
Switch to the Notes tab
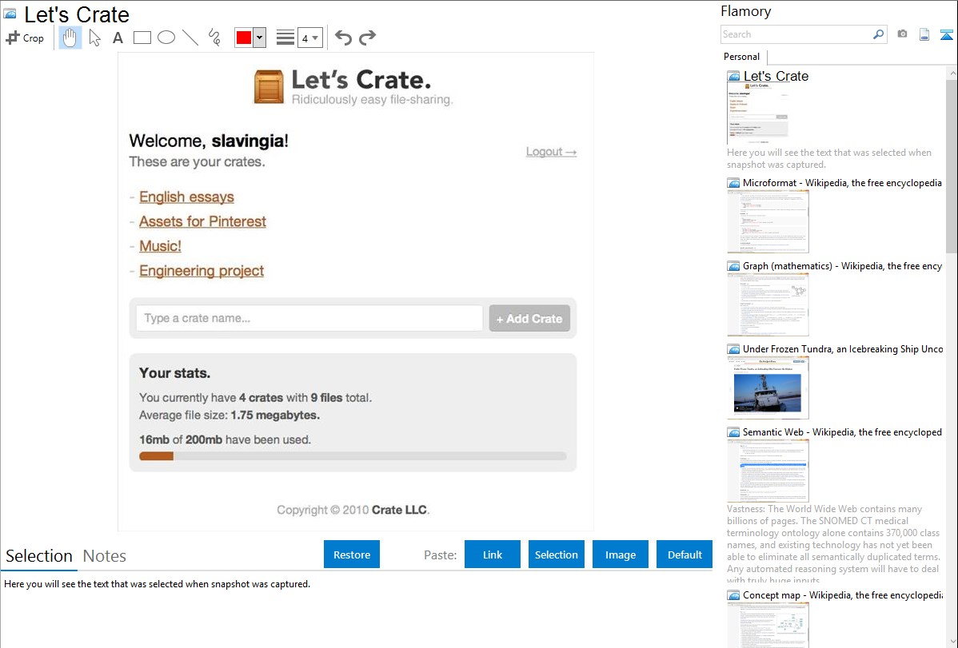pyautogui.click(x=105, y=556)
